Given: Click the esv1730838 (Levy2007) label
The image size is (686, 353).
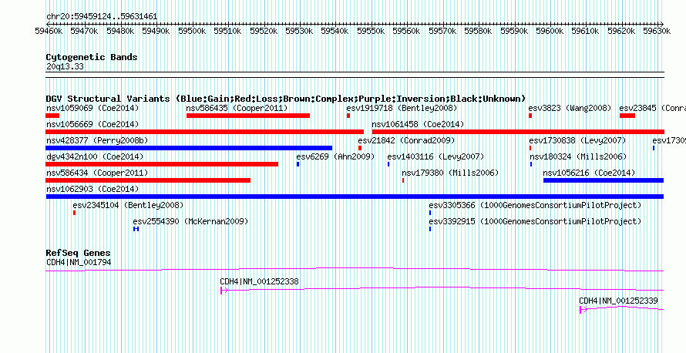Looking at the screenshot, I should [x=577, y=140].
